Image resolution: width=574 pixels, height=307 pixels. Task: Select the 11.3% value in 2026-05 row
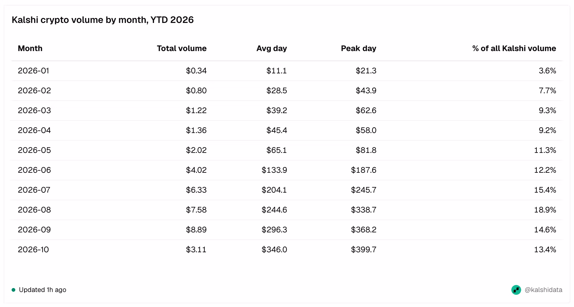click(545, 150)
